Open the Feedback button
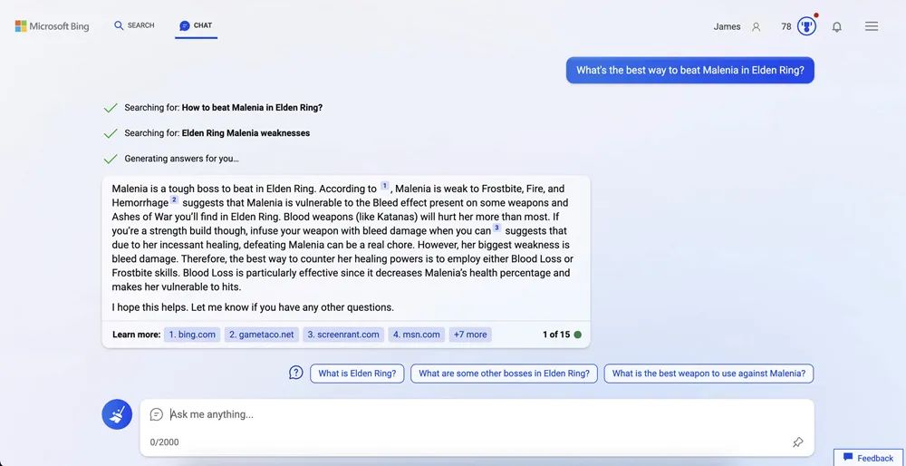The height and width of the screenshot is (466, 906). pyautogui.click(x=869, y=457)
